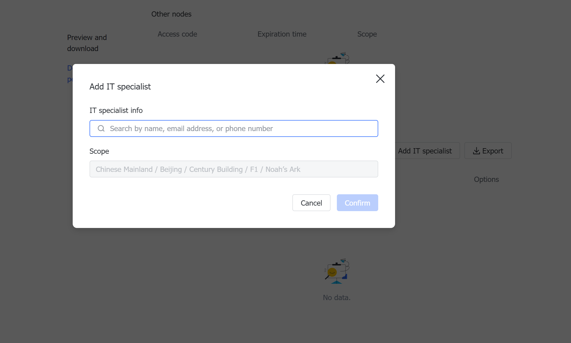This screenshot has width=571, height=343.
Task: Click the IT specialist search input field
Action: point(234,128)
